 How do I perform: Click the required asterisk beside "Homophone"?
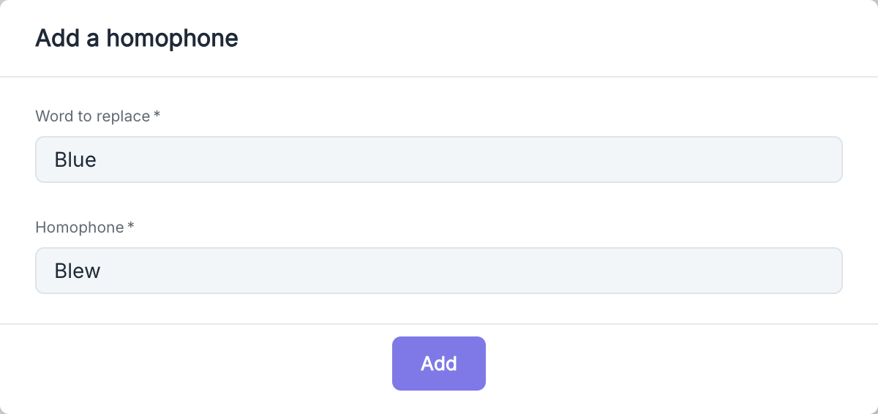pos(131,227)
